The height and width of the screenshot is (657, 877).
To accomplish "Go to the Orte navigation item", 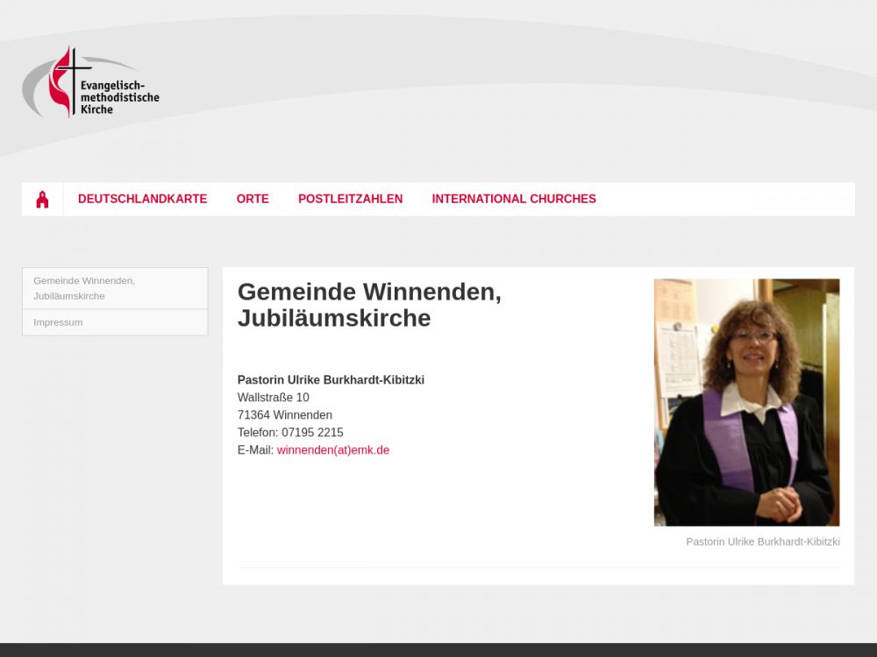I will click(x=253, y=199).
